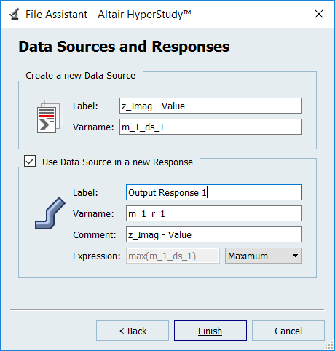
Task: Open the Maximum expression type dropdown
Action: click(264, 256)
